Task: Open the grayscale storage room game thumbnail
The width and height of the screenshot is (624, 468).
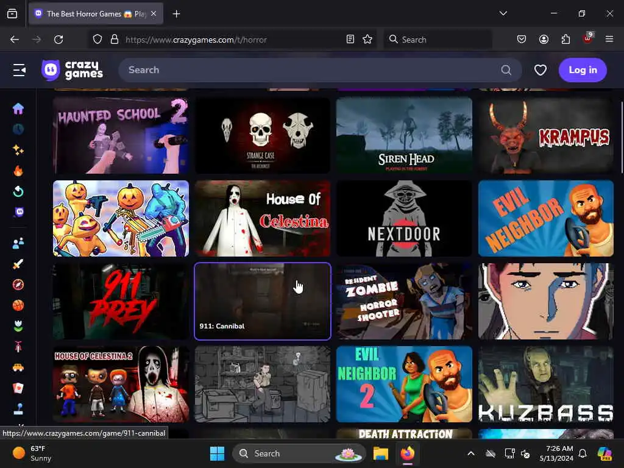Action: [262, 384]
